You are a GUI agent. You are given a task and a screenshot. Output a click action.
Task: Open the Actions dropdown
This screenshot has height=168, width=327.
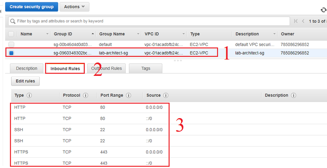tap(75, 7)
